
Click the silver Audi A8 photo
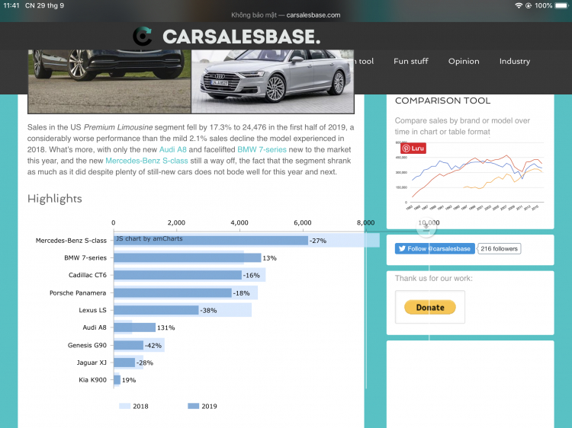coord(272,81)
